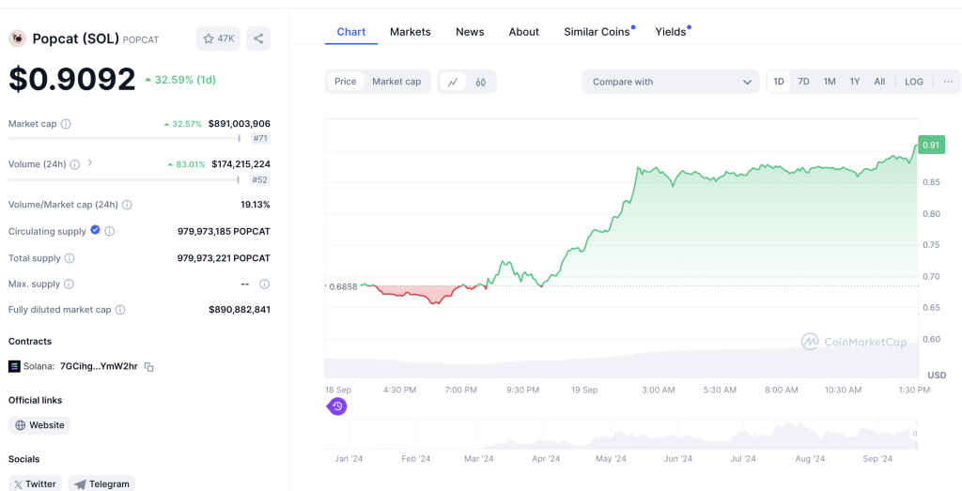Set chart range to 1M
The height and width of the screenshot is (491, 962).
pyautogui.click(x=830, y=82)
